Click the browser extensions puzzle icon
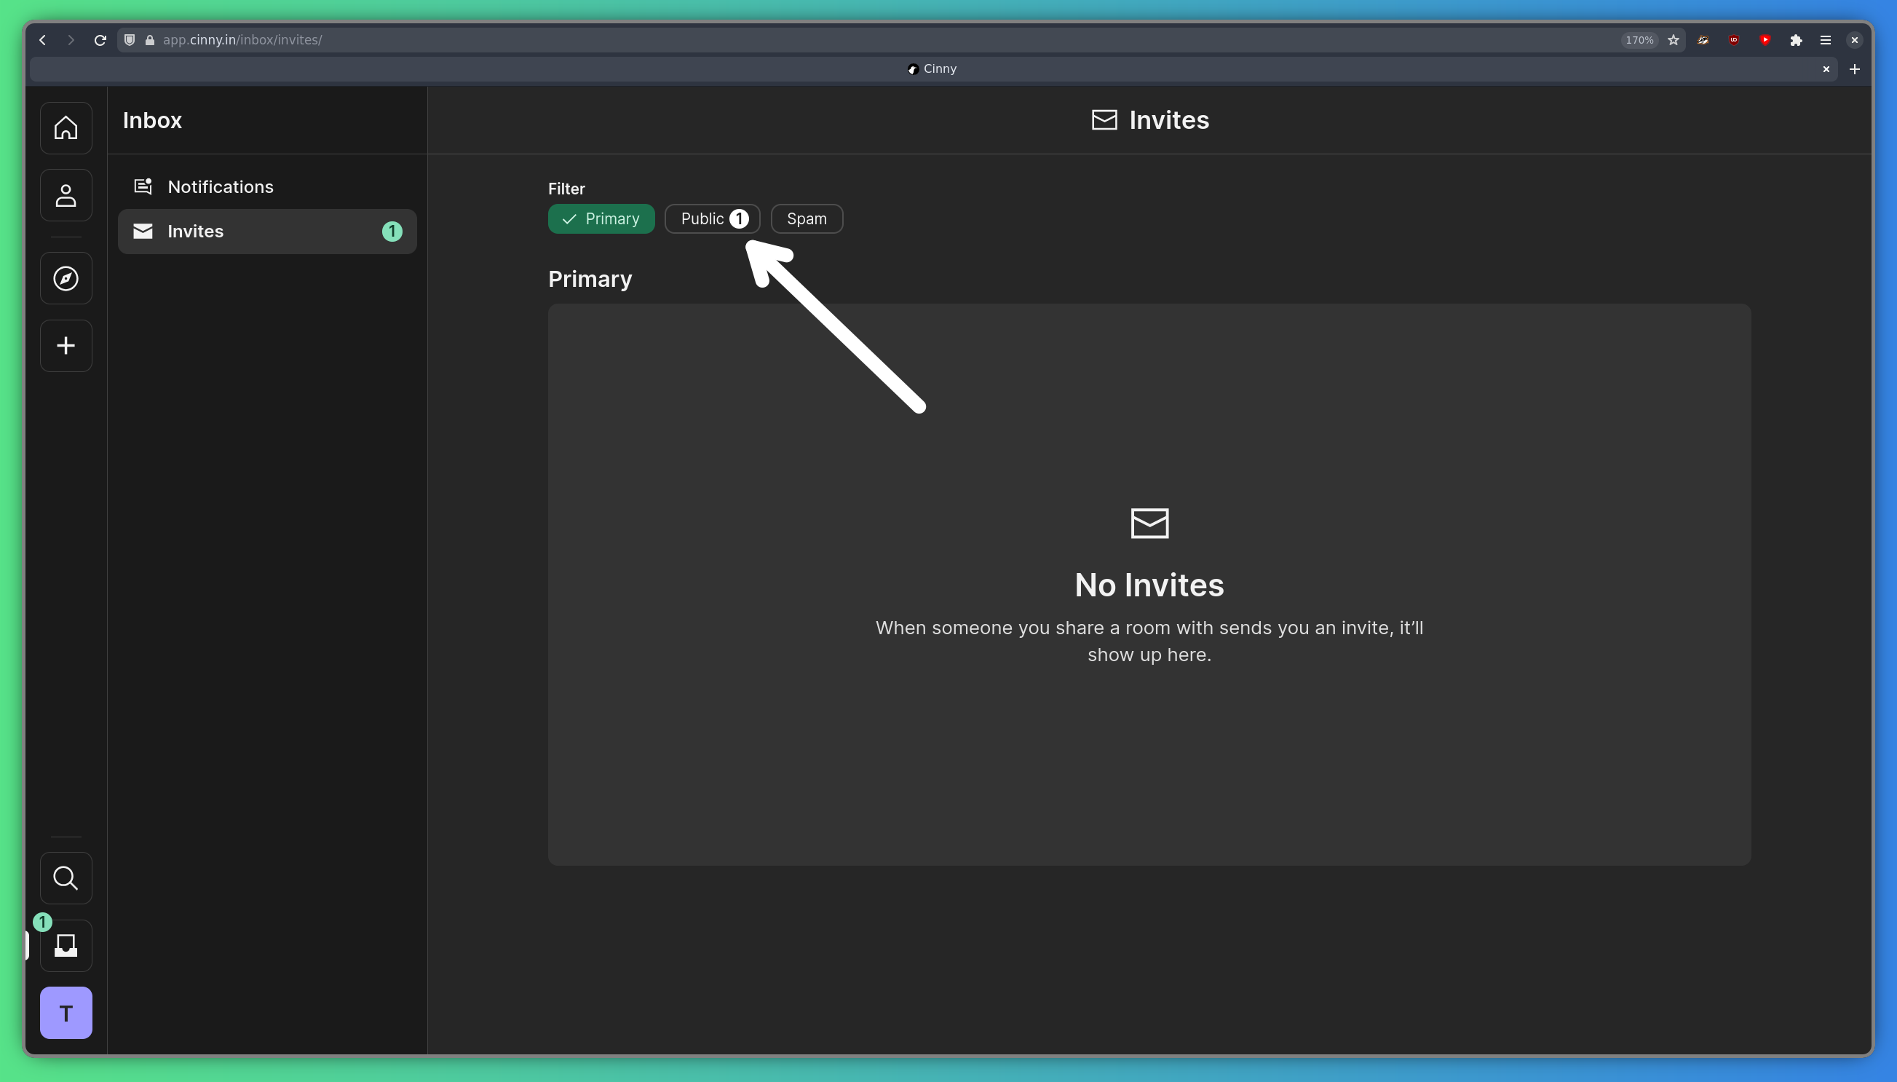 pyautogui.click(x=1795, y=40)
